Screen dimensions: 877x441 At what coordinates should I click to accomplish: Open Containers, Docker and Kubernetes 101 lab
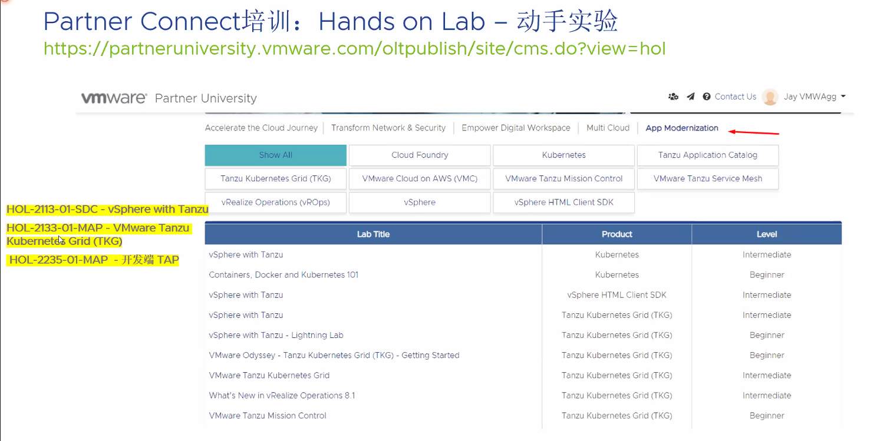click(x=283, y=275)
